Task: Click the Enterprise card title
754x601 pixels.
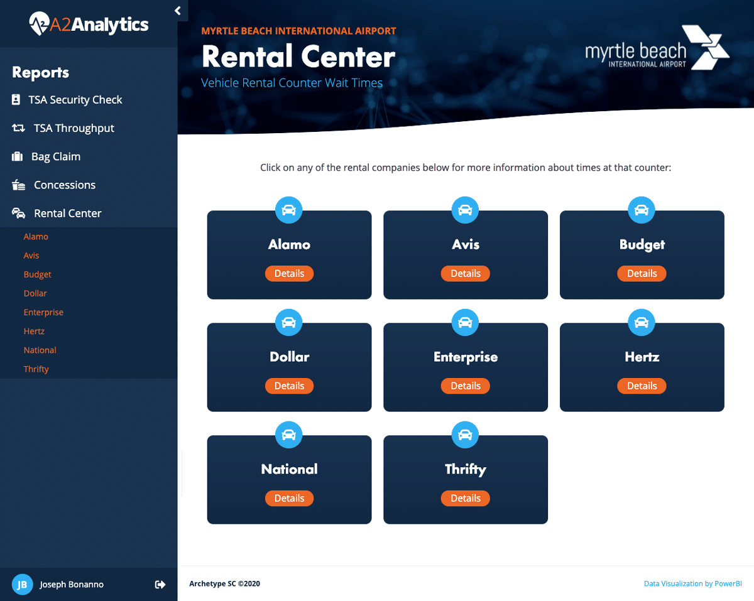Action: [466, 357]
